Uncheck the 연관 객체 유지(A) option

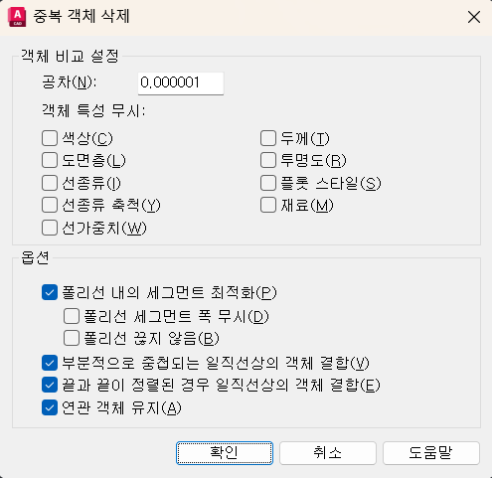pyautogui.click(x=50, y=407)
